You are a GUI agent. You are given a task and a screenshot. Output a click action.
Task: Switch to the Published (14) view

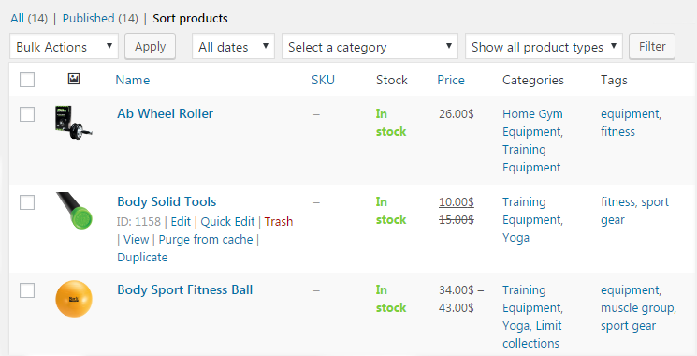(x=100, y=18)
